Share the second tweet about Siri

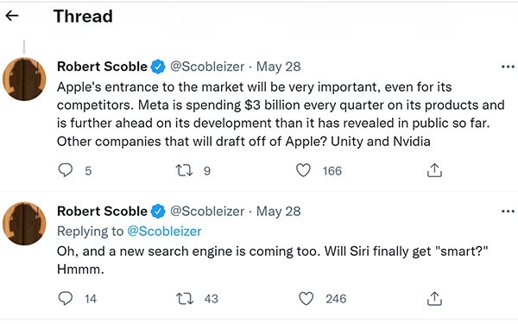434,299
